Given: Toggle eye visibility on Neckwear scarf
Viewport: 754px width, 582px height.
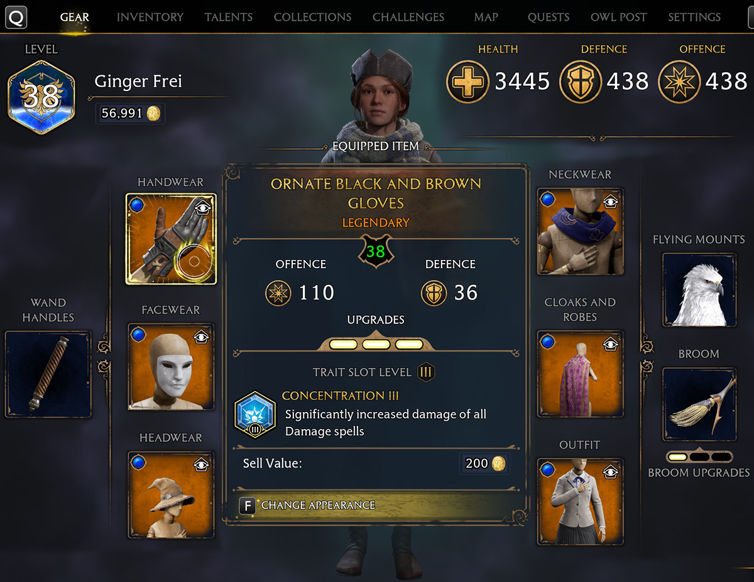Looking at the screenshot, I should point(610,202).
